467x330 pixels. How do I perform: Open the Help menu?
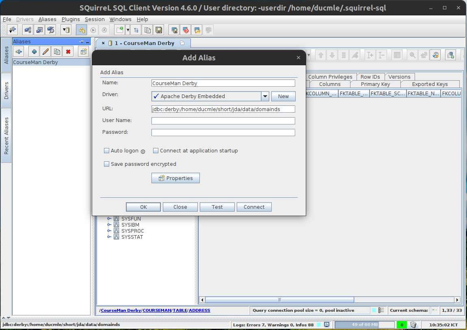143,19
